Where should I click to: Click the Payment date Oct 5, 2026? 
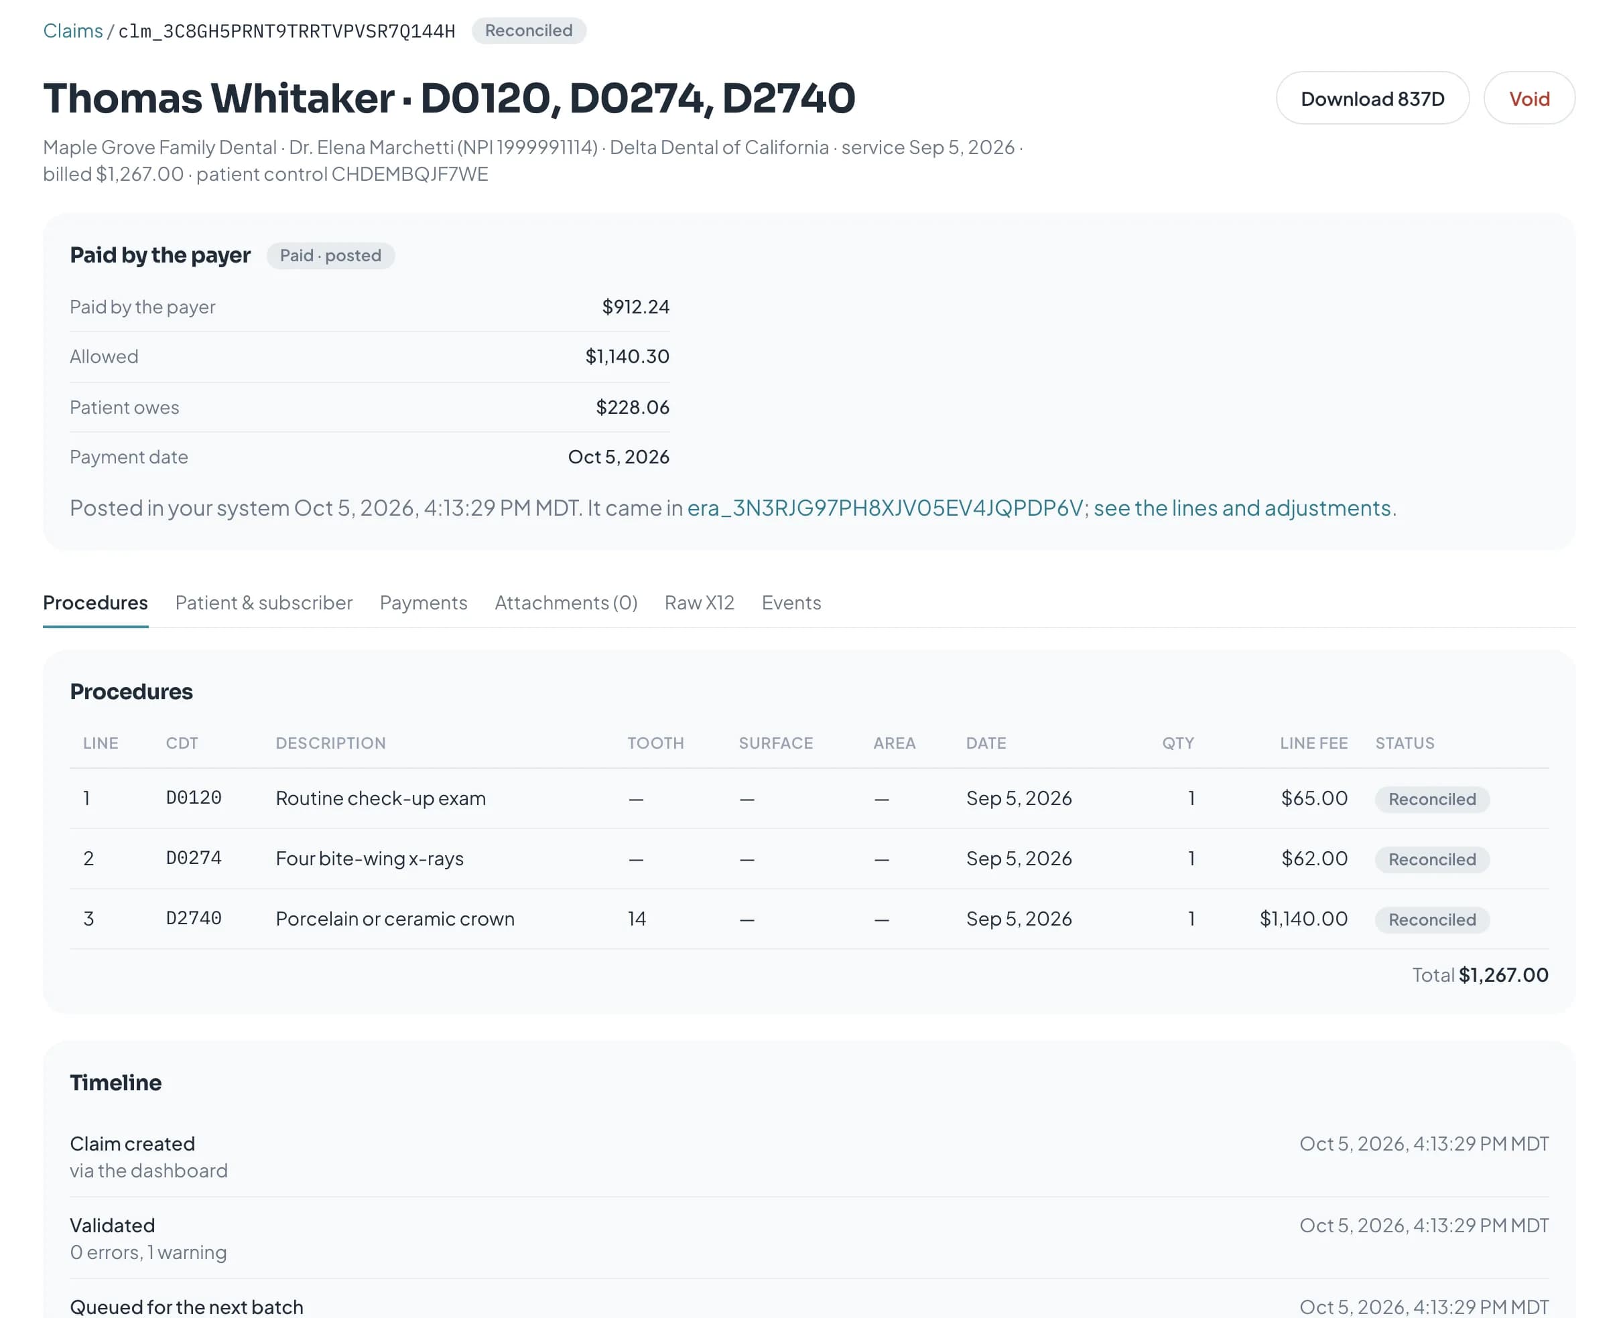(x=619, y=457)
